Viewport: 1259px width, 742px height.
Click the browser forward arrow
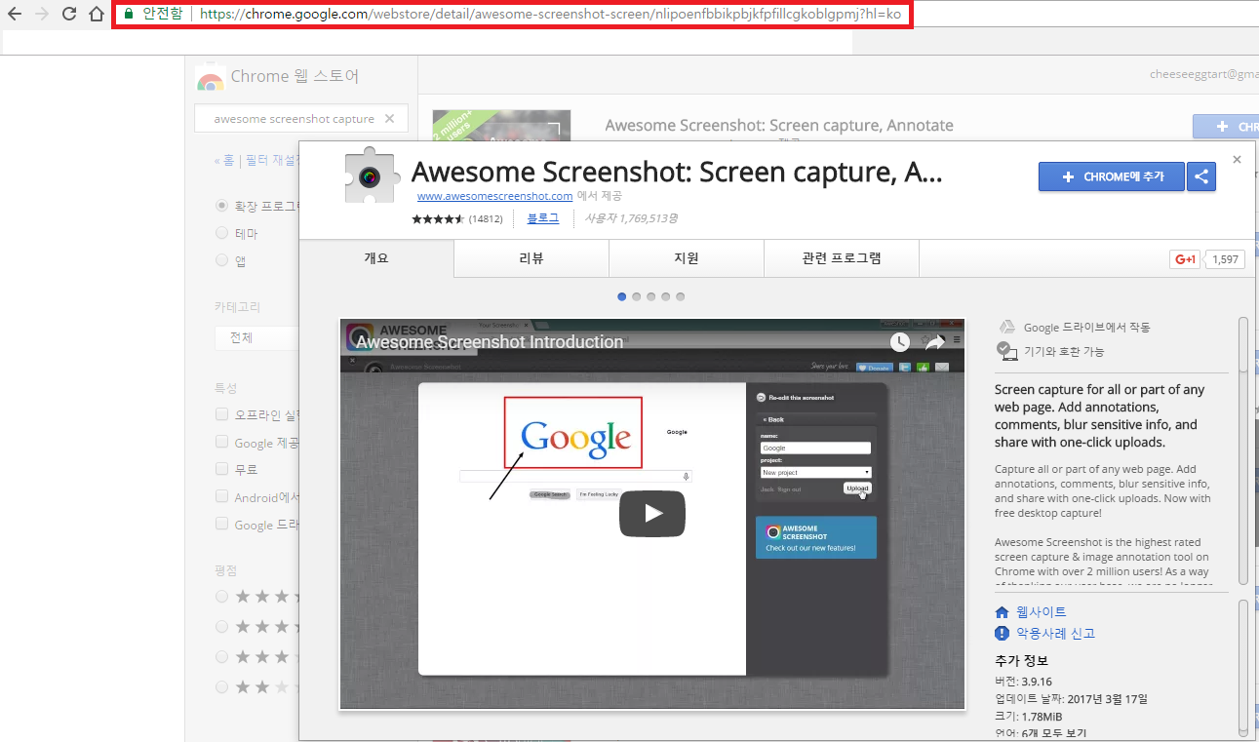(x=42, y=14)
